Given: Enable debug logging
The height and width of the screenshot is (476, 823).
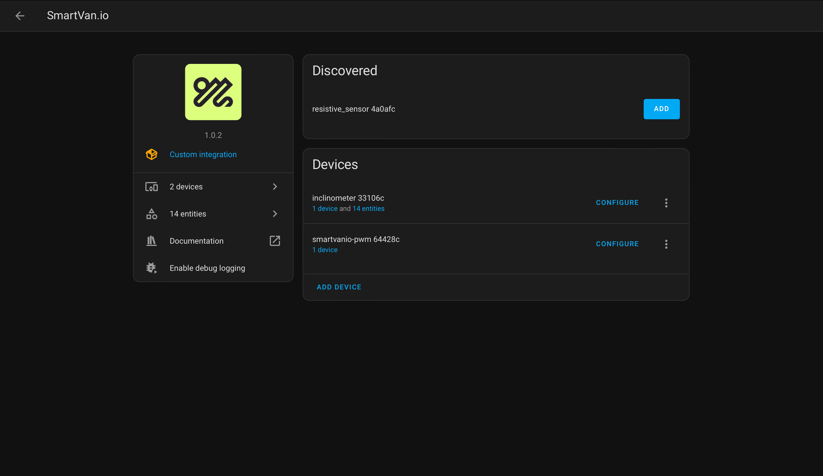Looking at the screenshot, I should tap(207, 268).
